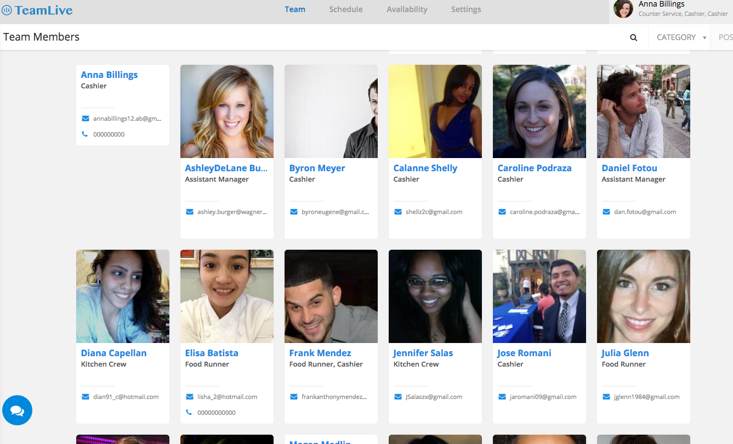Open Byron Meyer profile link

click(317, 168)
